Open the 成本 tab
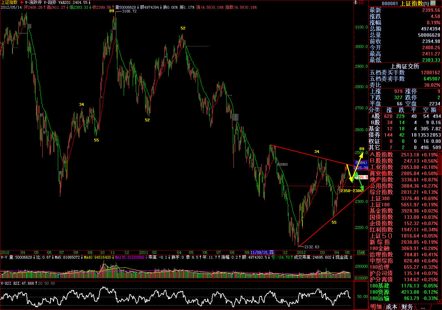The image size is (442, 310). coord(391,307)
